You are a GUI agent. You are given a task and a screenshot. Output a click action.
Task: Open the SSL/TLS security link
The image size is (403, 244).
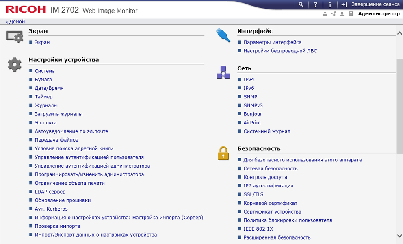click(253, 194)
